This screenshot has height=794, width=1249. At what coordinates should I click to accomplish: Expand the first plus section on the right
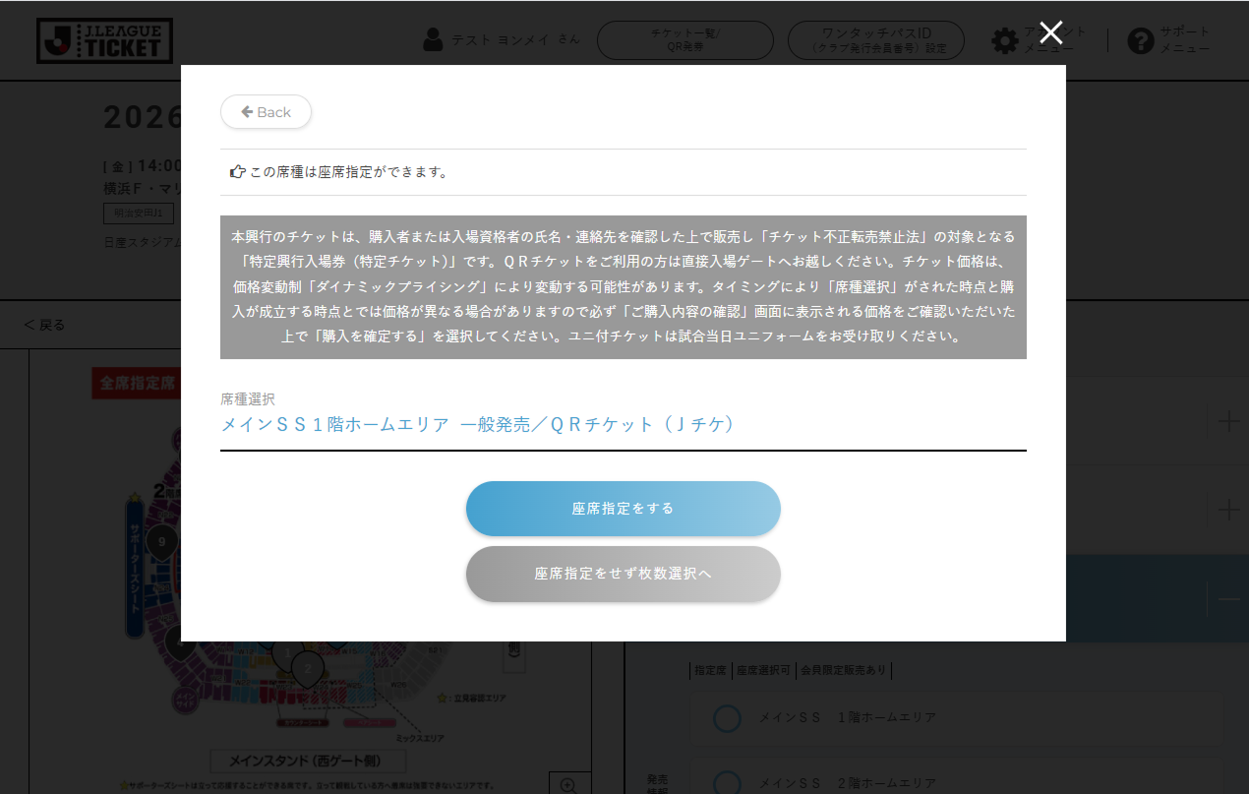1228,422
